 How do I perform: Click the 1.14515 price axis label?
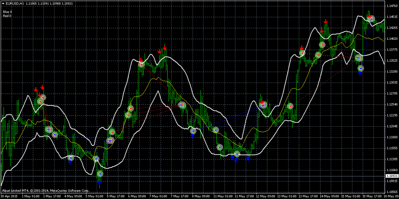[x=392, y=17]
